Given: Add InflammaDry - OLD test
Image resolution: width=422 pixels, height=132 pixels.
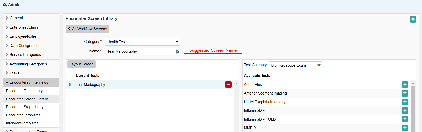Looking at the screenshot, I should [405, 119].
